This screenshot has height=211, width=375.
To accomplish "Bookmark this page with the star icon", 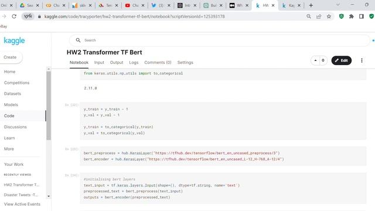I will [329, 16].
